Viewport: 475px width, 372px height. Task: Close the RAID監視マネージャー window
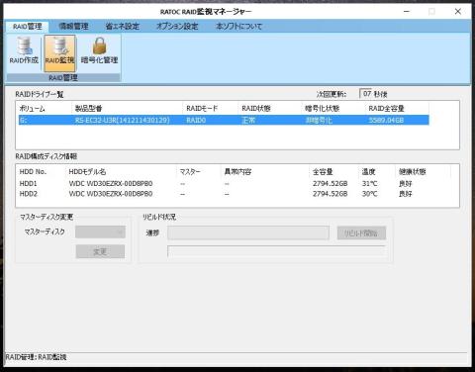(x=458, y=12)
